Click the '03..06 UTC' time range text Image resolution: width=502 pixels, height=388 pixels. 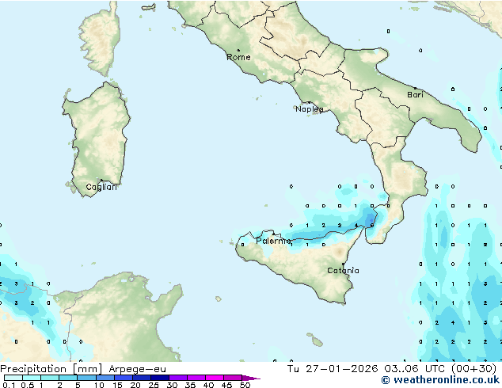pos(415,369)
